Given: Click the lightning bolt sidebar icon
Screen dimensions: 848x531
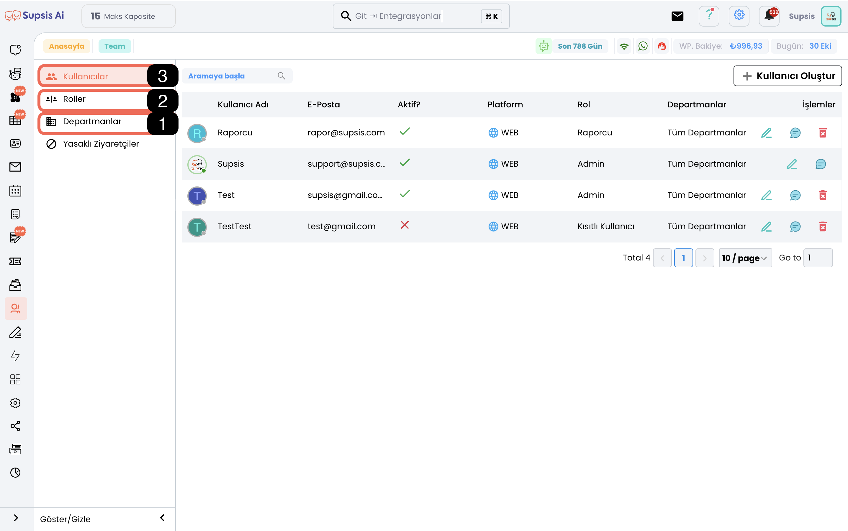Looking at the screenshot, I should 15,356.
